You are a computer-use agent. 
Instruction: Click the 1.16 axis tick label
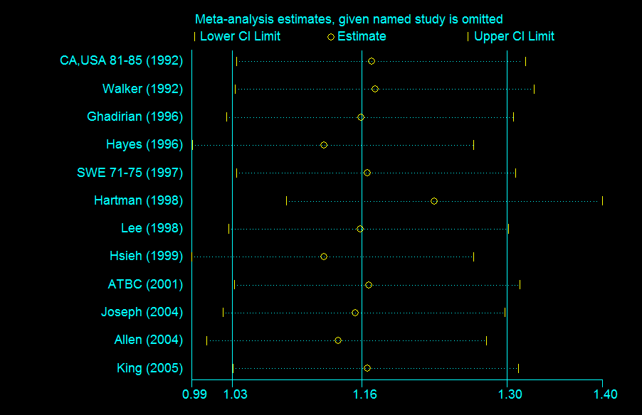(365, 394)
